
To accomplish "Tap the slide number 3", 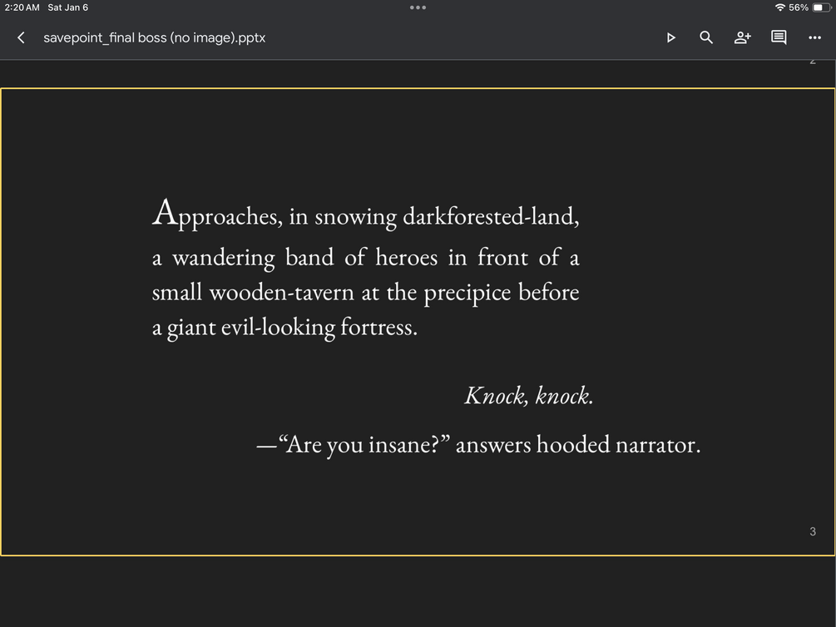I will click(x=813, y=531).
